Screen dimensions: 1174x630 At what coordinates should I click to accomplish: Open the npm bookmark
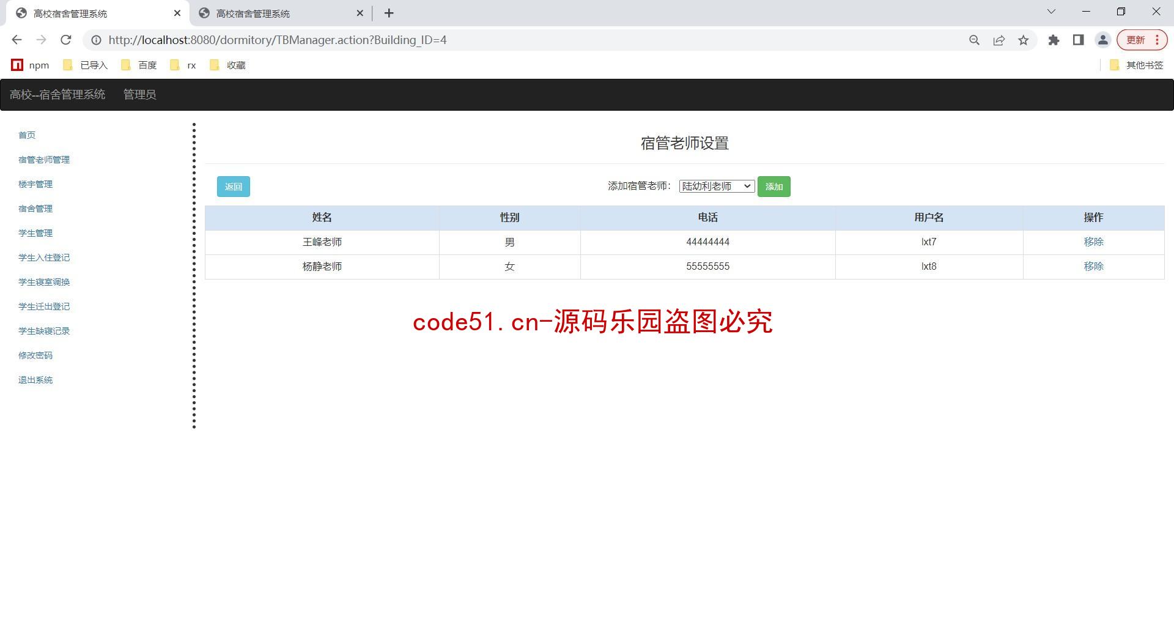[x=31, y=65]
